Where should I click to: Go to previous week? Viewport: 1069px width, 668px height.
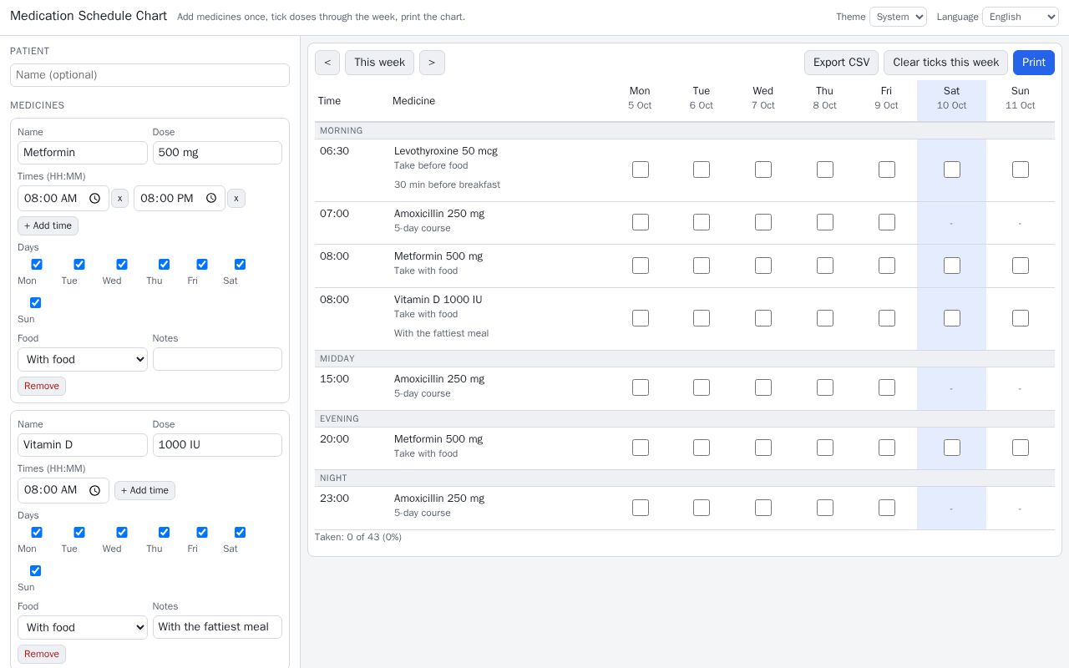pos(327,63)
